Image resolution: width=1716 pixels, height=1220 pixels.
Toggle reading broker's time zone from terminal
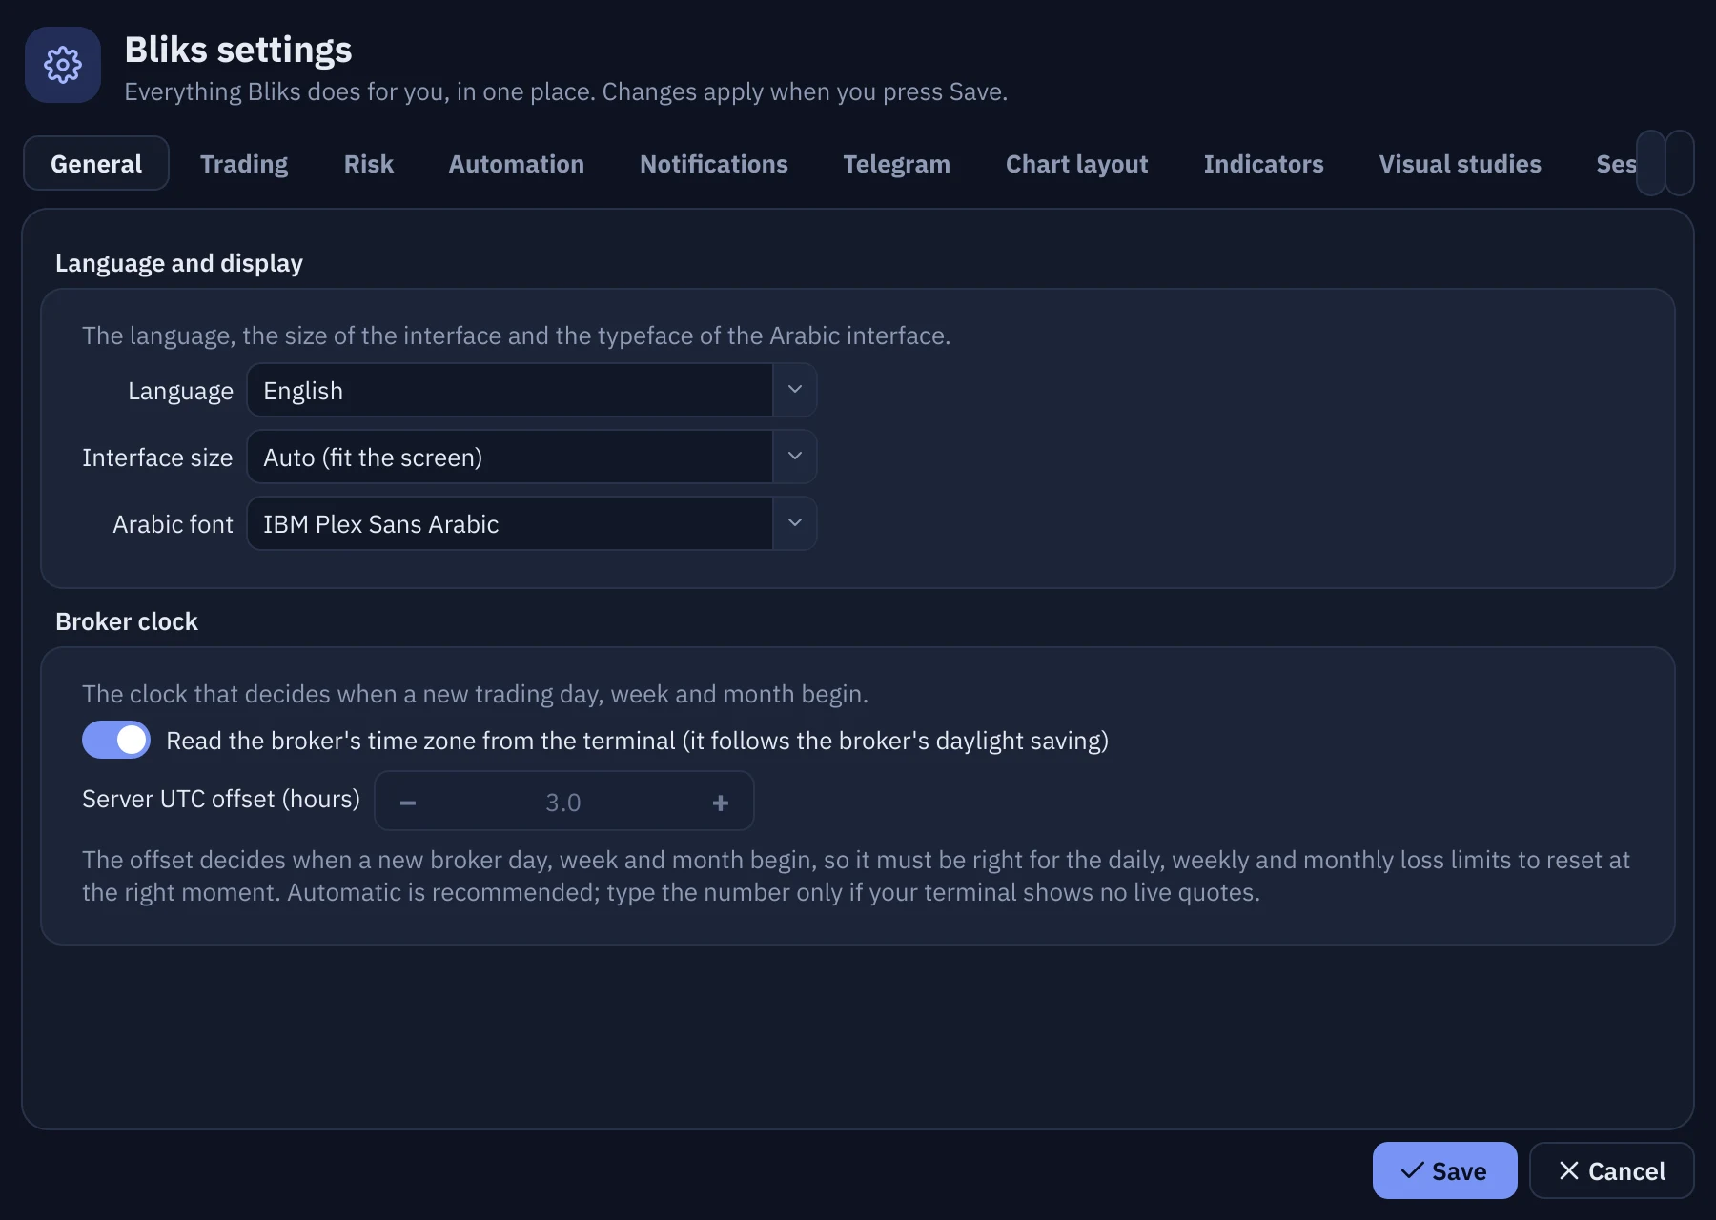coord(116,740)
